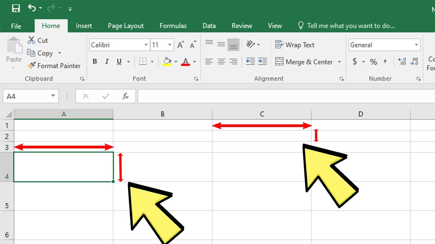Select Center horizontal alignment icon
The height and width of the screenshot is (244, 435).
221,62
